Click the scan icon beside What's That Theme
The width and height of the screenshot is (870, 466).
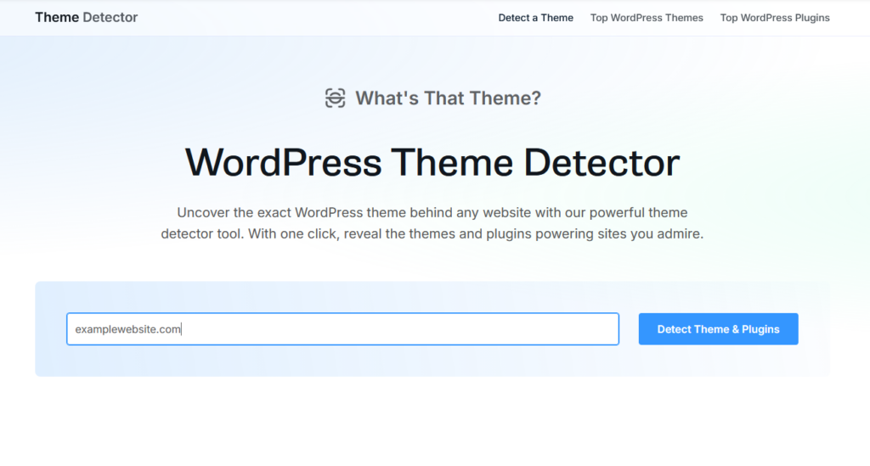point(335,98)
